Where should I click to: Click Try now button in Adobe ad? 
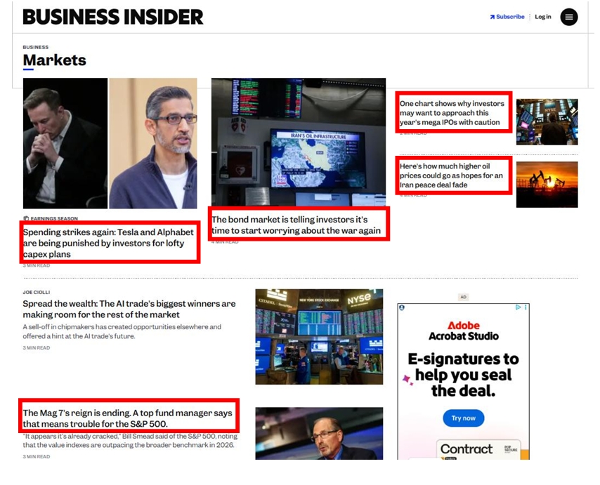tap(464, 418)
